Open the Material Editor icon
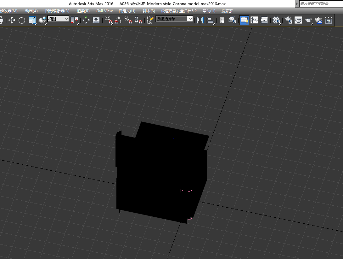This screenshot has width=343, height=259. click(276, 20)
